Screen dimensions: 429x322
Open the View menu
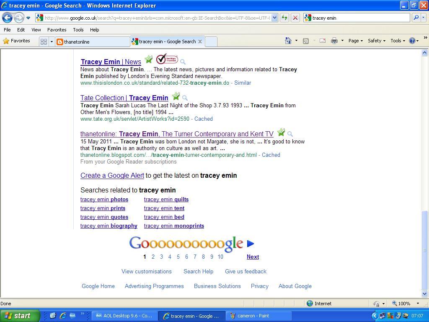36,30
